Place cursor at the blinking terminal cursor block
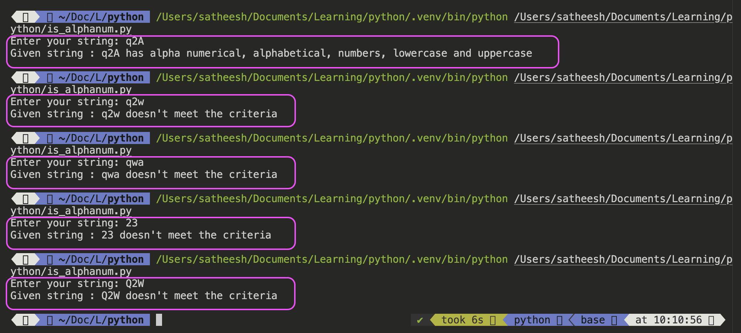The width and height of the screenshot is (741, 333). 159,320
